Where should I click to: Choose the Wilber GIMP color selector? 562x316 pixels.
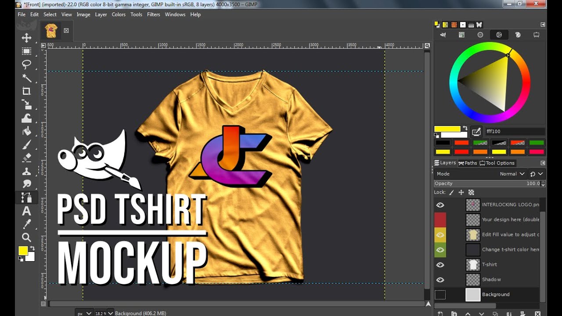443,35
